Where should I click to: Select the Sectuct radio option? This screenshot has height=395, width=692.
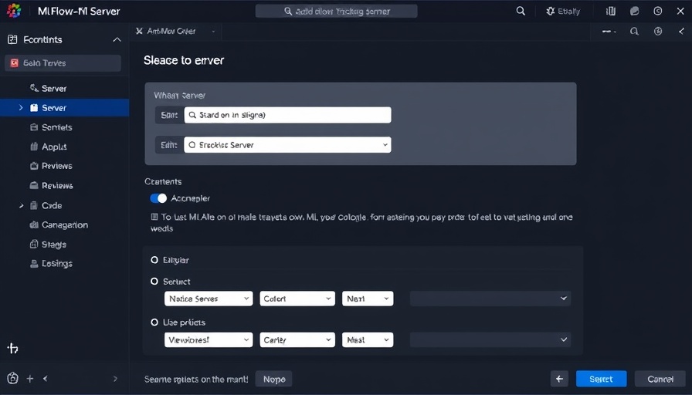click(154, 282)
